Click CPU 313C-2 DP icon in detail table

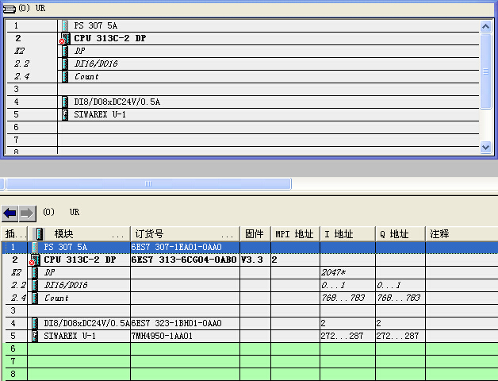35,260
